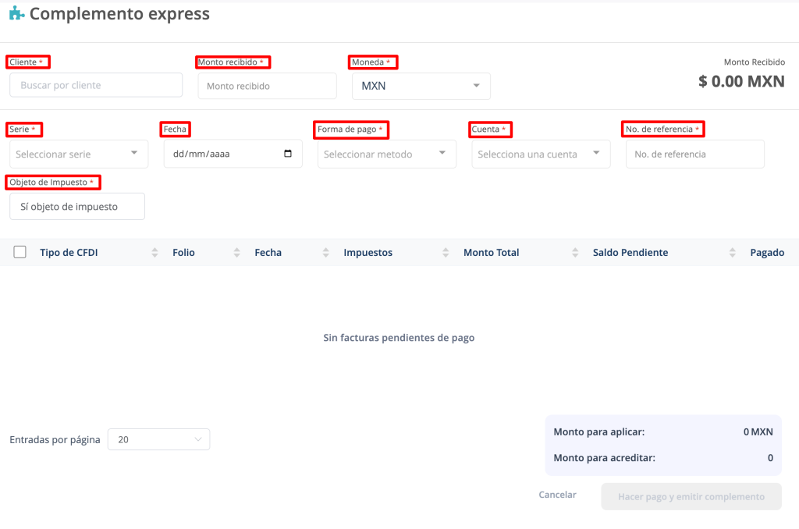
Task: Click the Monto Total column header text
Action: [x=492, y=252]
